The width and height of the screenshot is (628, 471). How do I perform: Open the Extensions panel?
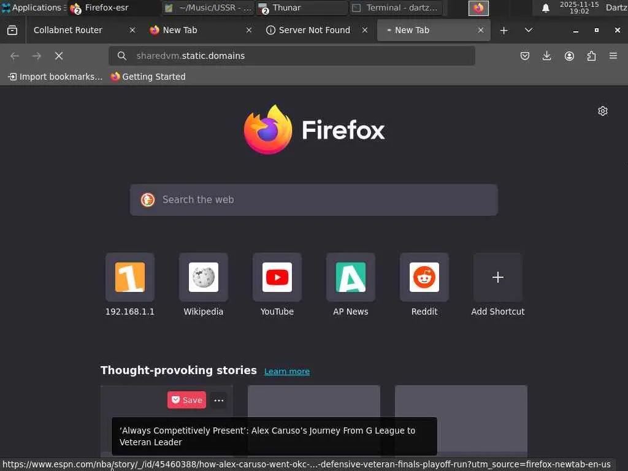[591, 56]
